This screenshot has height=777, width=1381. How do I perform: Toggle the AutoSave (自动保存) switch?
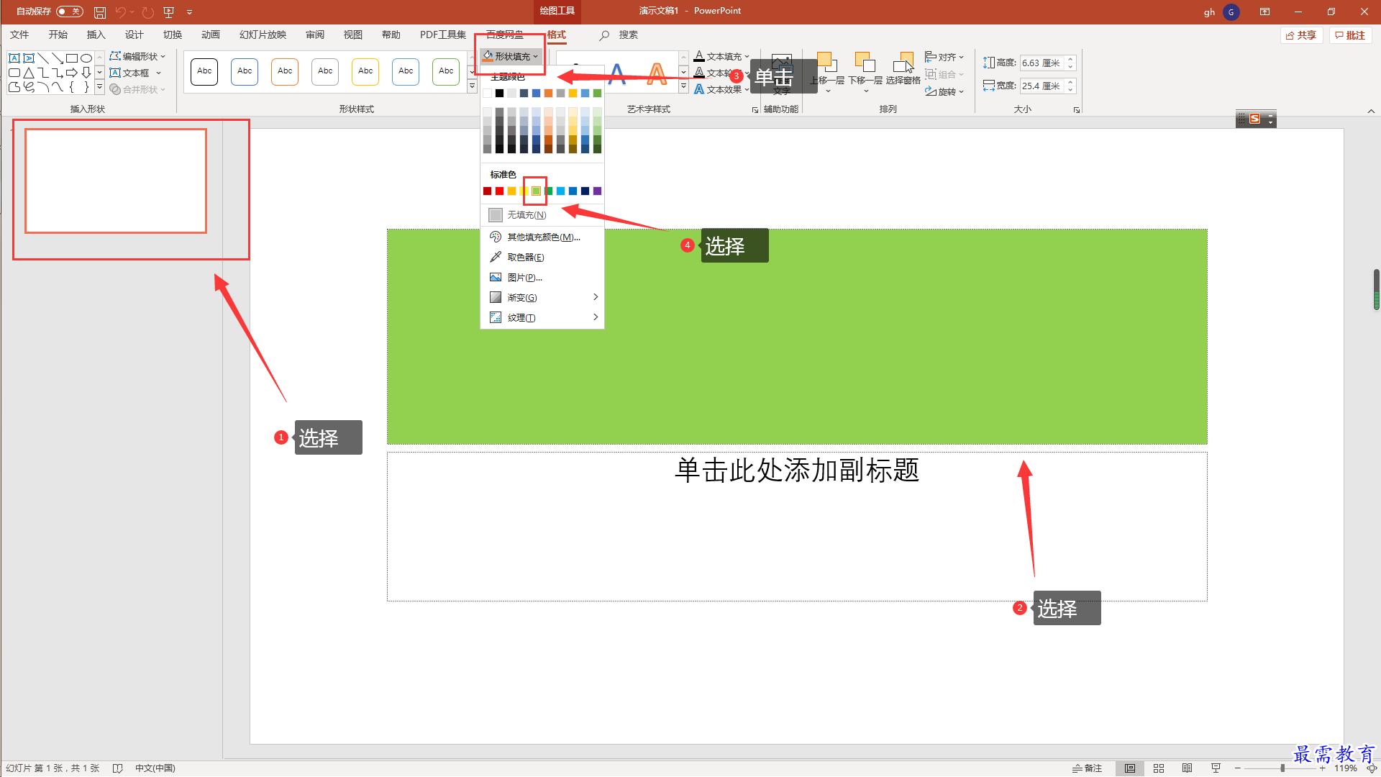[70, 12]
